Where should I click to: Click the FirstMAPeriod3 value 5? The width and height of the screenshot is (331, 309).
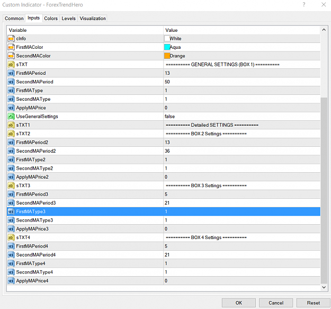pyautogui.click(x=166, y=195)
